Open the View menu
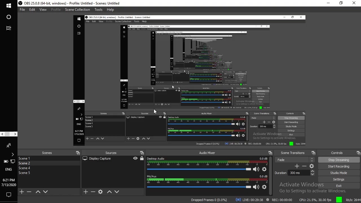The image size is (361, 203). (43, 10)
